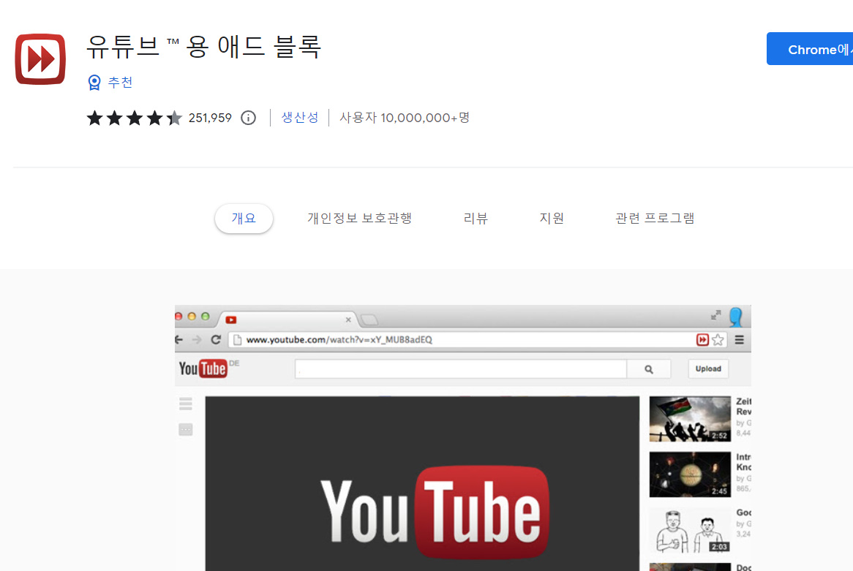The height and width of the screenshot is (571, 853).
Task: Click the reload icon in the preview browser
Action: 216,340
